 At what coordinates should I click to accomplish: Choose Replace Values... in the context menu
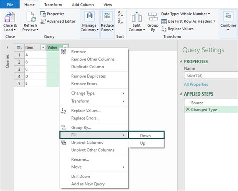[86, 111]
